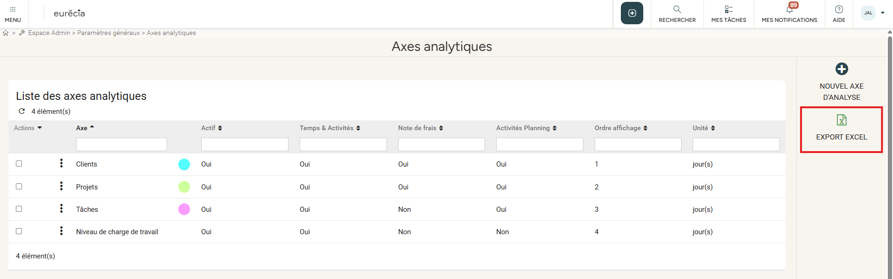Select the Projets row checkbox
This screenshot has width=893, height=279.
[x=19, y=187]
